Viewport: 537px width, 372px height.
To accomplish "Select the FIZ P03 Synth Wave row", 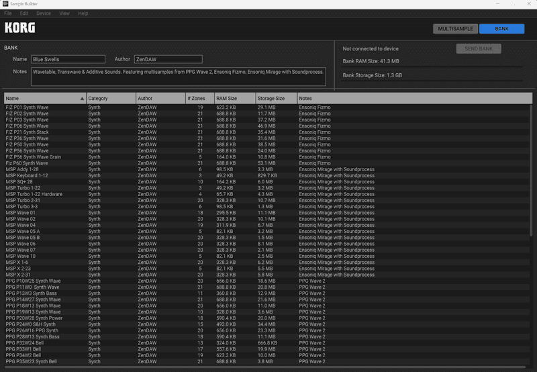I will coord(266,120).
